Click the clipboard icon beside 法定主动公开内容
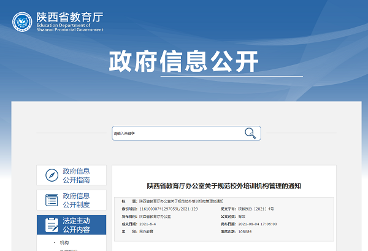Image resolution: width=368 pixels, height=251 pixels. (x=52, y=225)
